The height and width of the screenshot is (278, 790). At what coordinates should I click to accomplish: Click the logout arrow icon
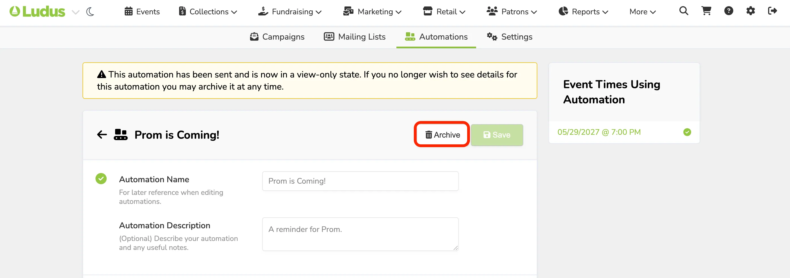point(772,11)
